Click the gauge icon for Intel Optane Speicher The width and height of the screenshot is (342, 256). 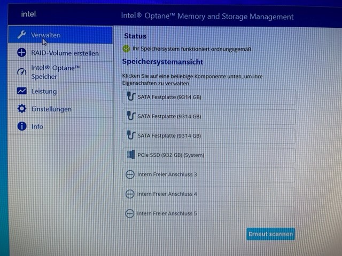(21, 71)
